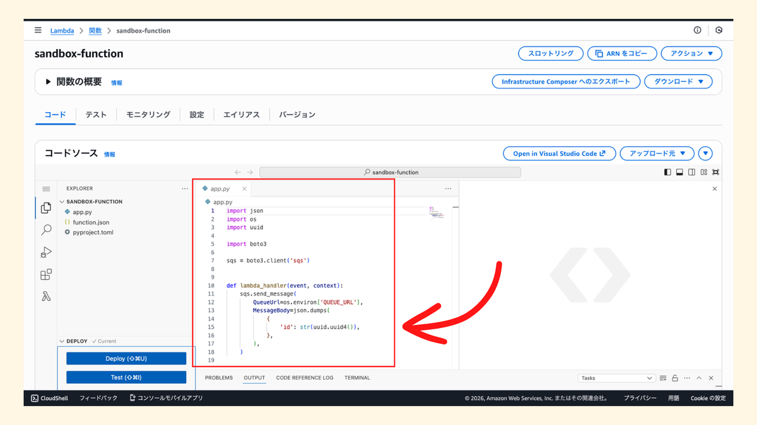The width and height of the screenshot is (757, 425).
Task: Switch to the 設定 tab
Action: pyautogui.click(x=197, y=115)
